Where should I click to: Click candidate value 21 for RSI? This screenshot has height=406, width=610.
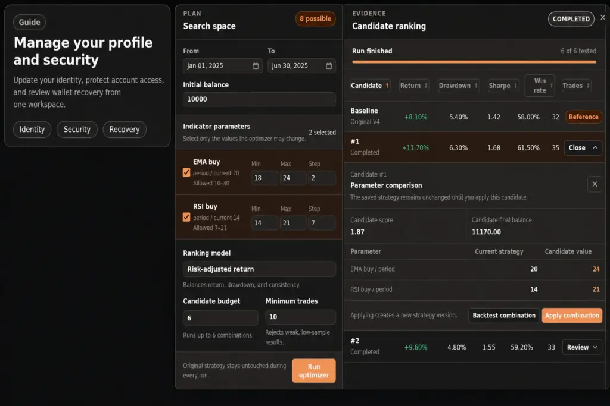click(596, 289)
